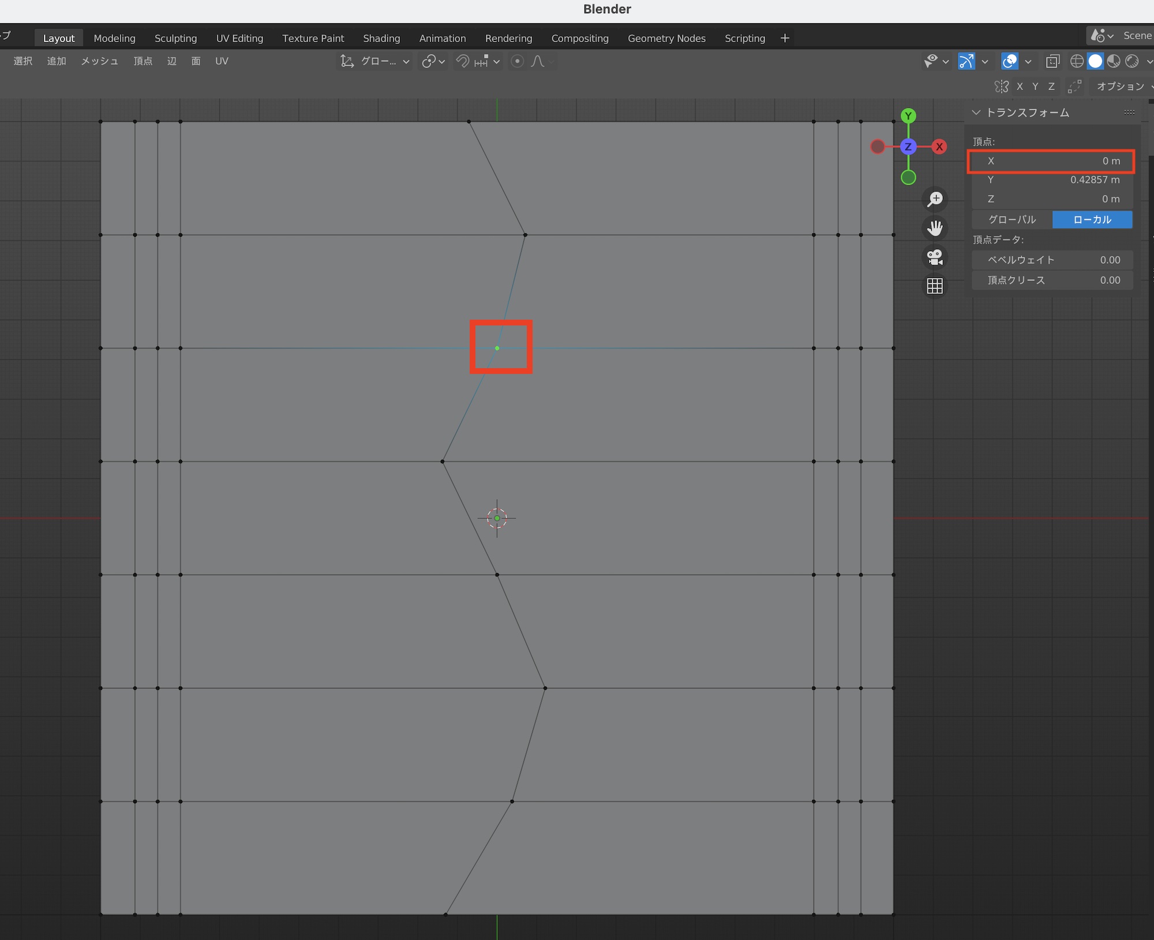Toggle X axis mesh mirror
This screenshot has width=1154, height=940.
[x=1020, y=87]
